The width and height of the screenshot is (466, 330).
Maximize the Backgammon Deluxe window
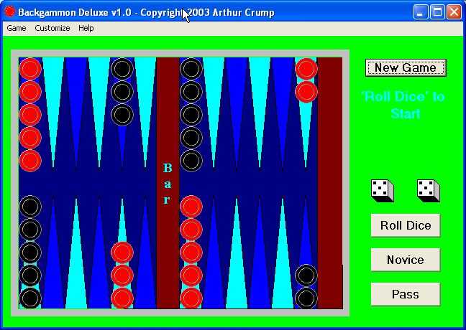coord(437,12)
